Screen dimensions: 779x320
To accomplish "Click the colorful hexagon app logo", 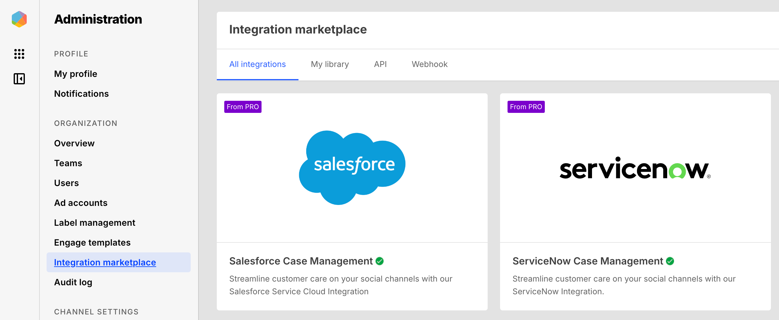I will point(19,19).
